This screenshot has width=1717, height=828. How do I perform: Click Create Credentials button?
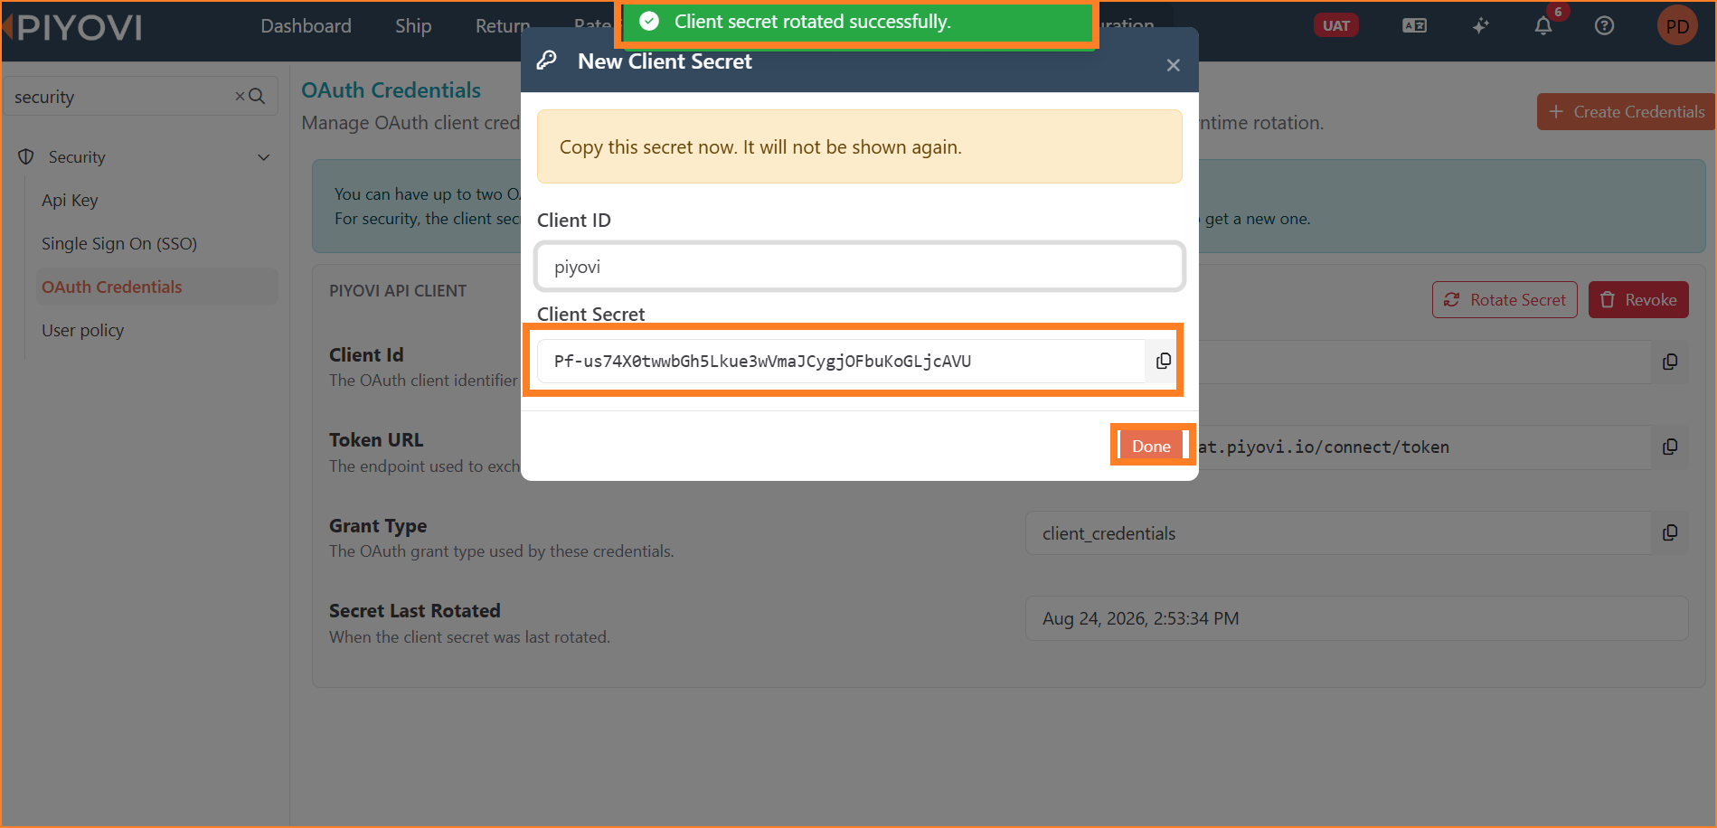point(1625,112)
